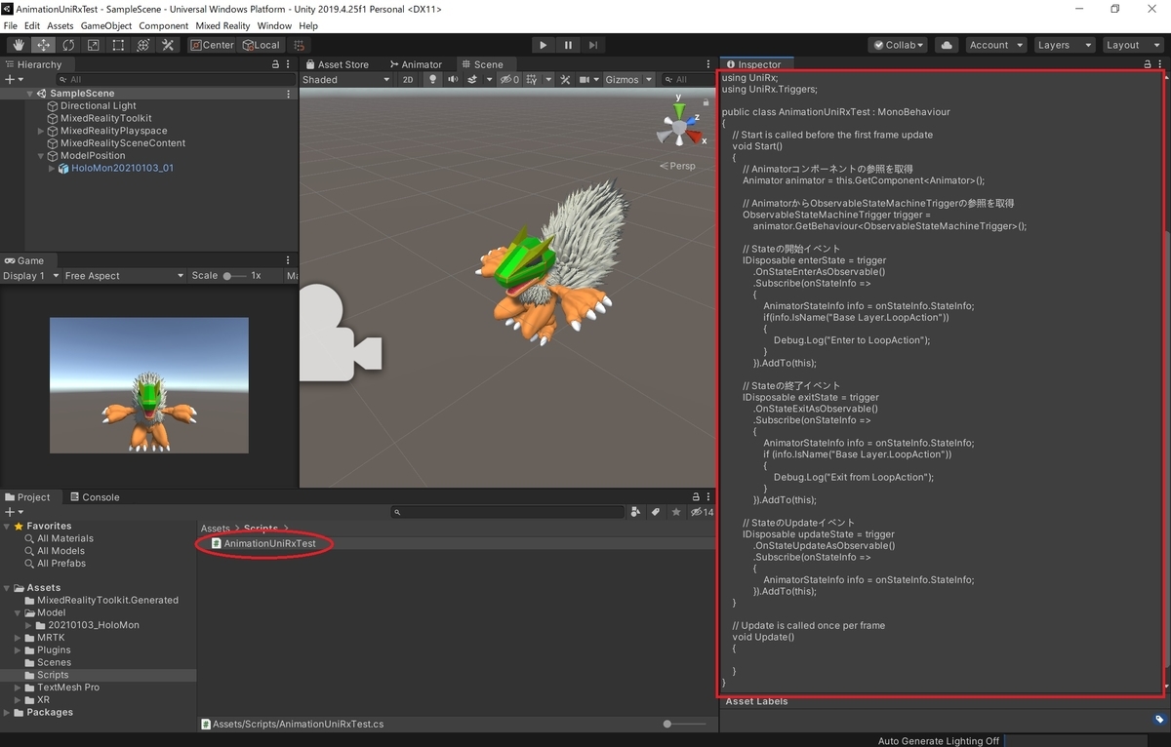Viewport: 1171px width, 747px height.
Task: Collapse ModelPosition object
Action: click(x=41, y=156)
